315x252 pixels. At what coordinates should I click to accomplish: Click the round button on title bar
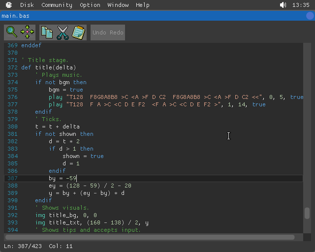point(310,16)
